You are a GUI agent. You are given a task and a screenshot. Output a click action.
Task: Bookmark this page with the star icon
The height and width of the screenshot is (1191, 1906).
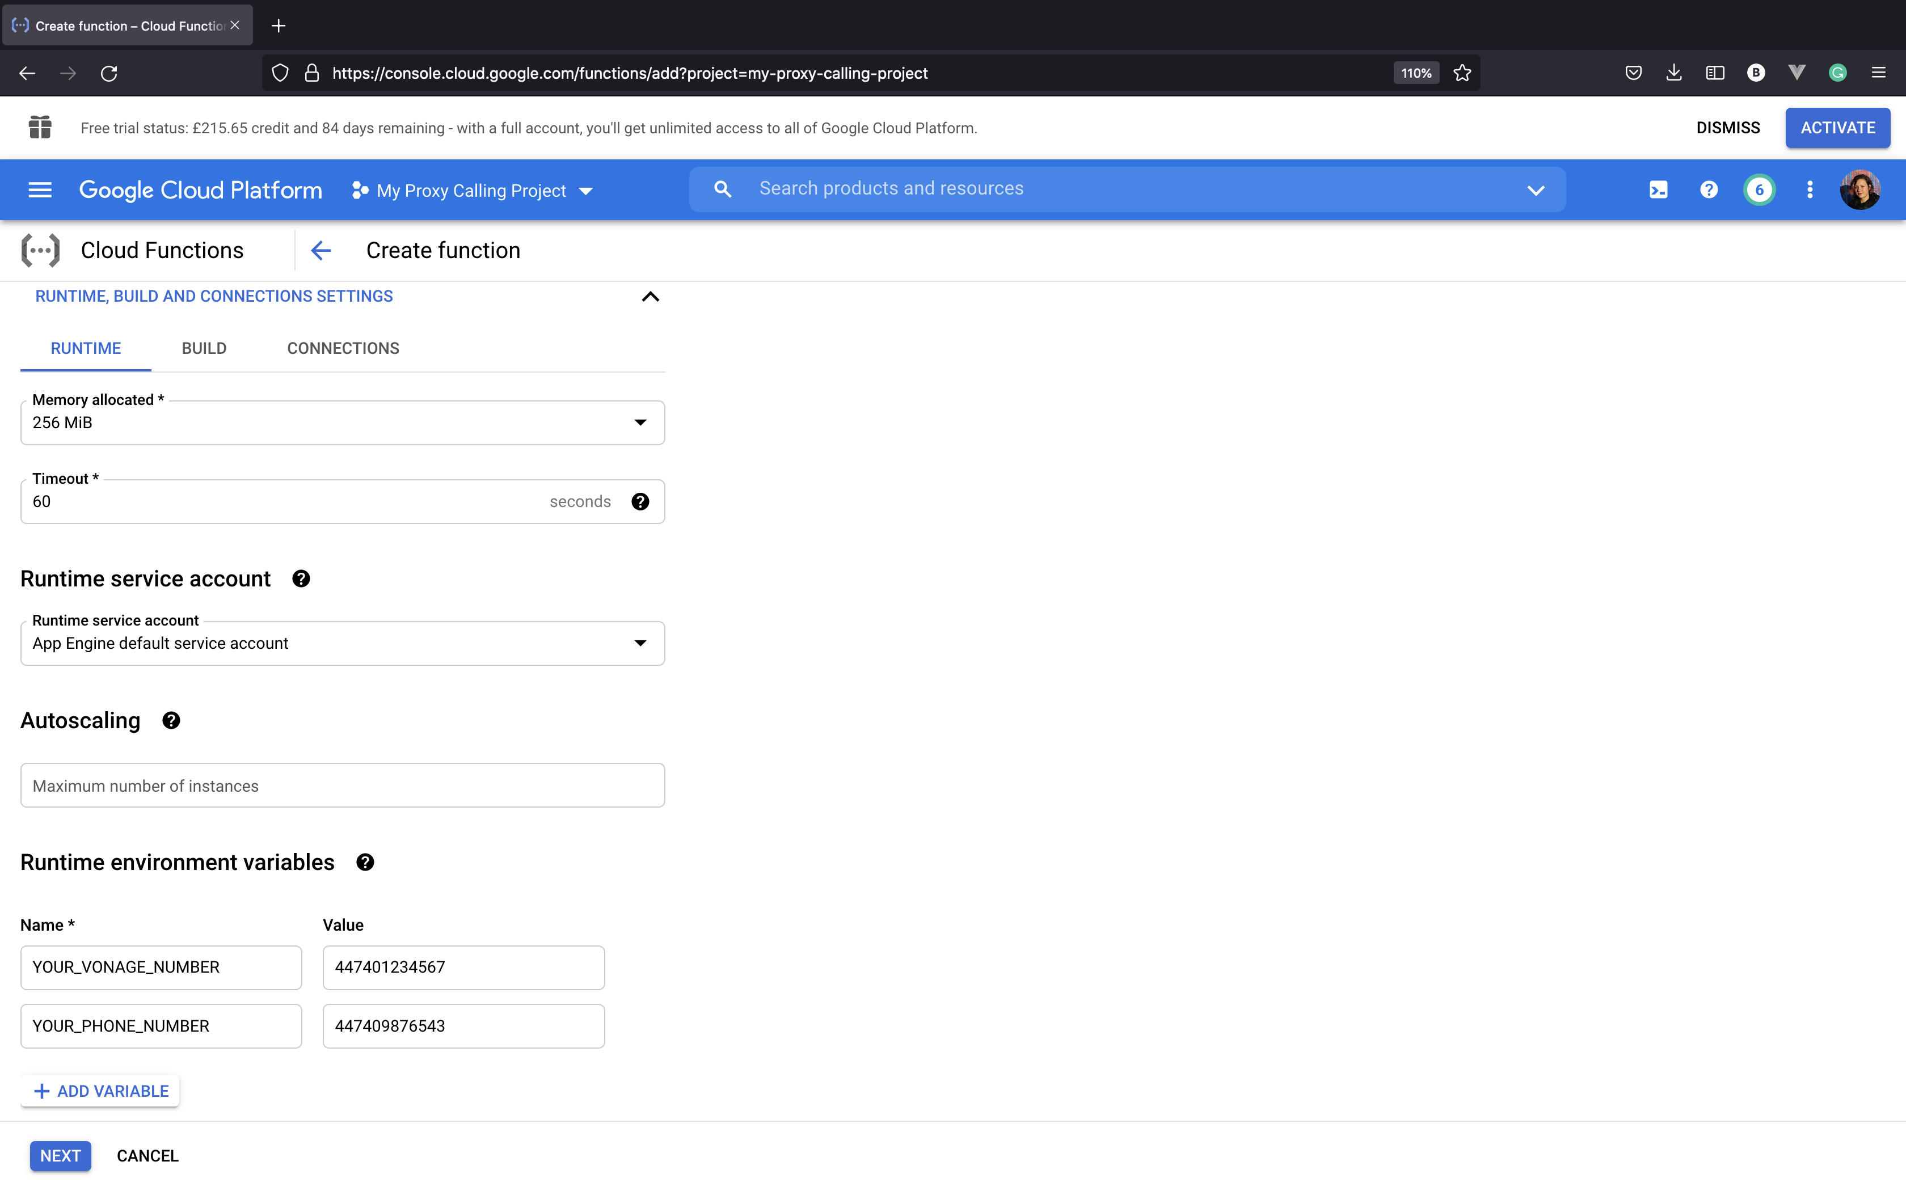point(1462,73)
